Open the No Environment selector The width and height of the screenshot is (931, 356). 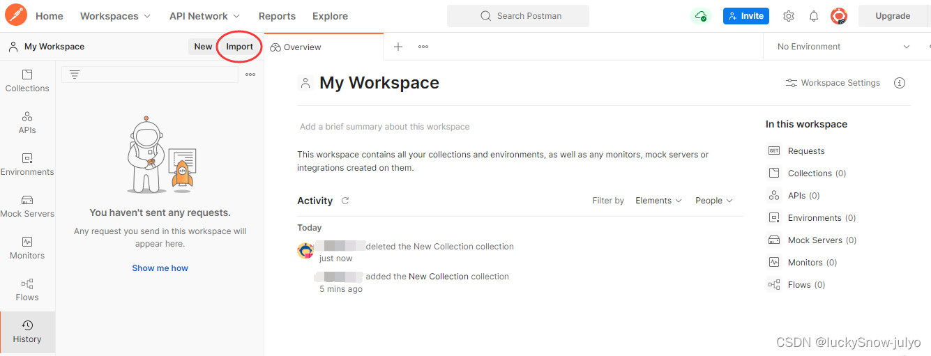click(844, 47)
